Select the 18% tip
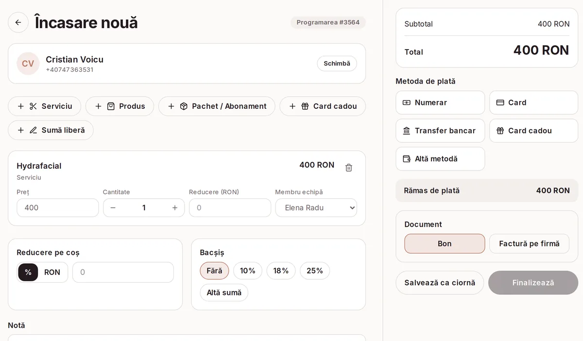This screenshot has width=583, height=341. click(x=281, y=271)
